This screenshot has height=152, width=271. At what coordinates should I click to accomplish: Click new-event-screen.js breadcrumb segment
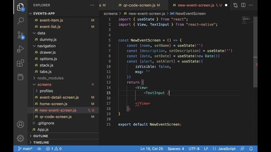click(x=144, y=14)
